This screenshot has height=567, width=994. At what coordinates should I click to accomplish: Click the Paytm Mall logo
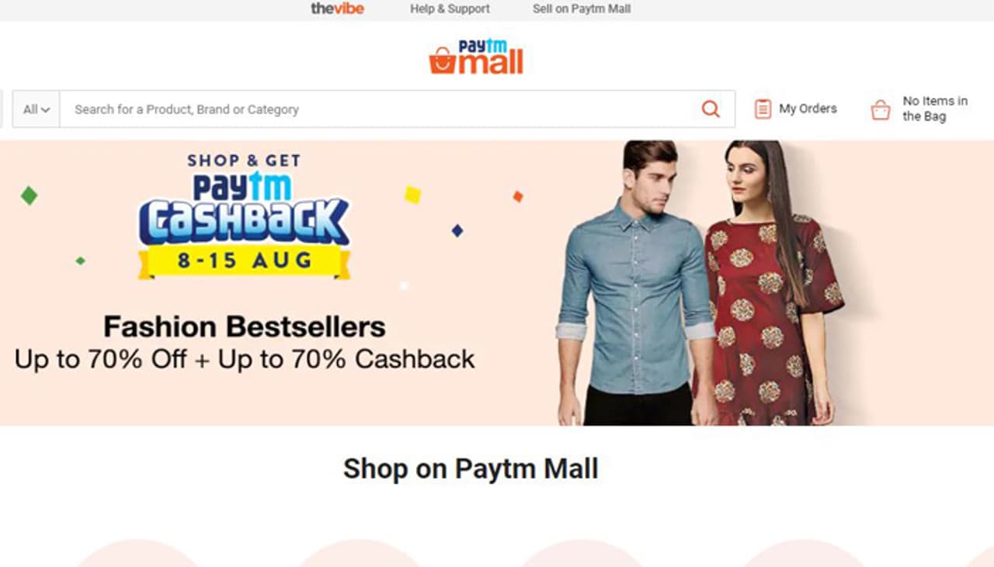[x=476, y=57]
